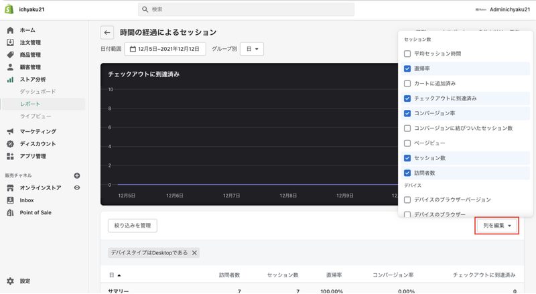Image resolution: width=536 pixels, height=294 pixels.
Task: Select レポート in sidebar
Action: (x=30, y=104)
